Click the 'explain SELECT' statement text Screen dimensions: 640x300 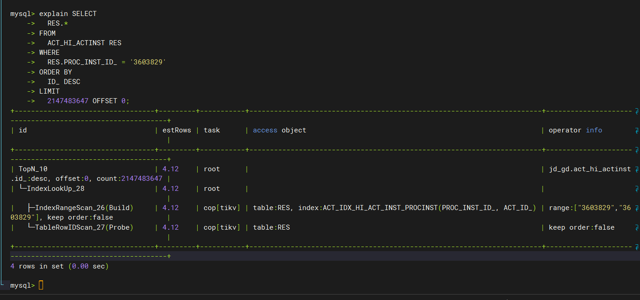pos(68,14)
